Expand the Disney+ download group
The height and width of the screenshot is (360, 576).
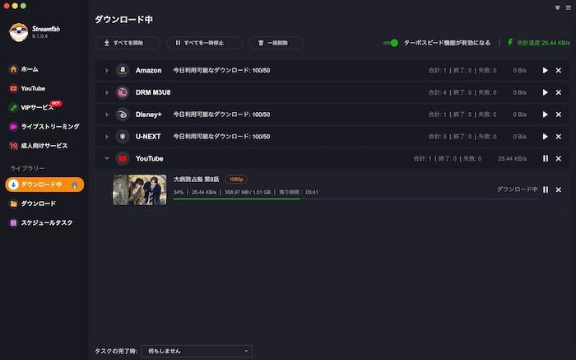(x=106, y=115)
